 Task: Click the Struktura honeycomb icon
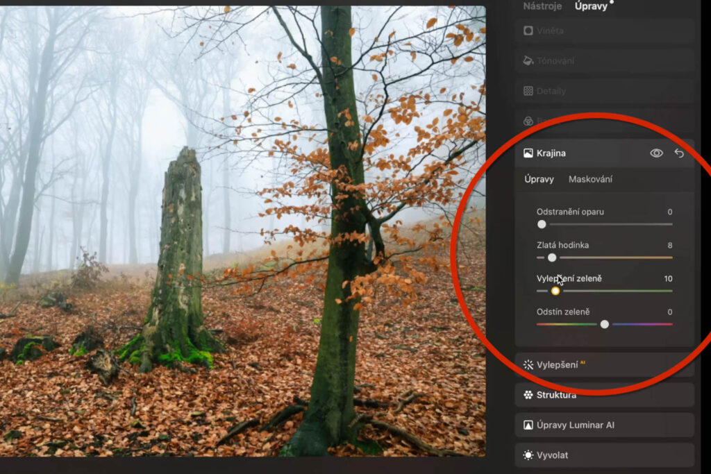click(526, 394)
